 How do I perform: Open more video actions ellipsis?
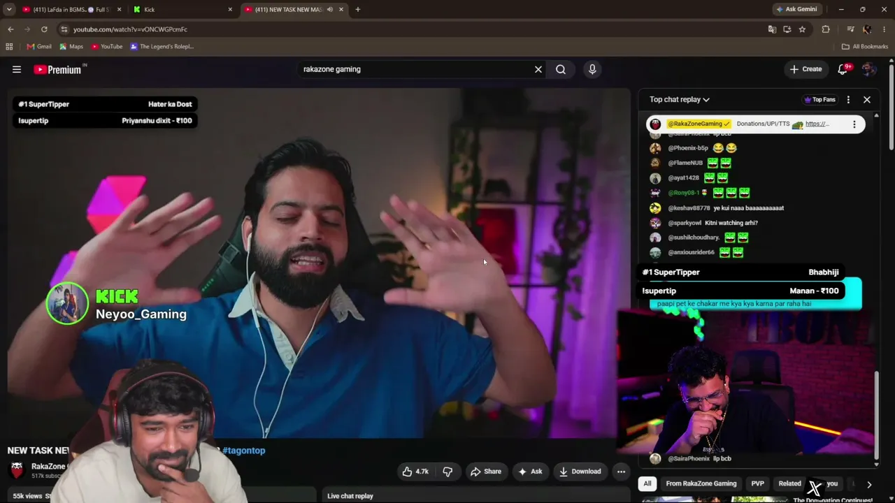coord(621,472)
